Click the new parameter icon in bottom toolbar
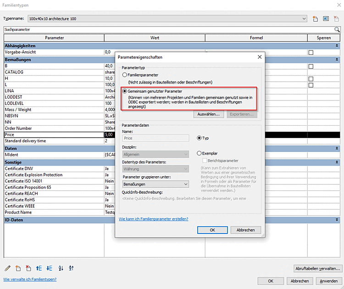 click(x=18, y=268)
